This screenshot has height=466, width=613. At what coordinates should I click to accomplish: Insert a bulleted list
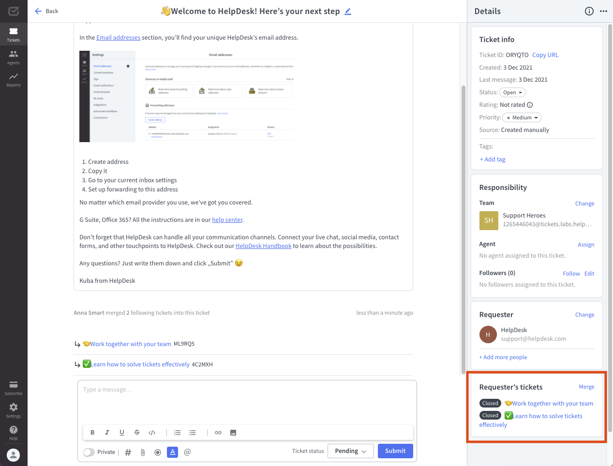(193, 433)
